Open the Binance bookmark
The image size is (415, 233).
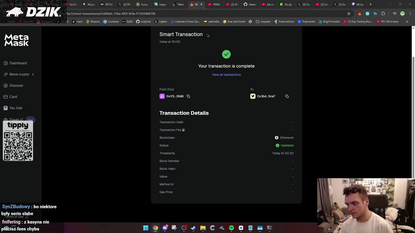pos(93,22)
